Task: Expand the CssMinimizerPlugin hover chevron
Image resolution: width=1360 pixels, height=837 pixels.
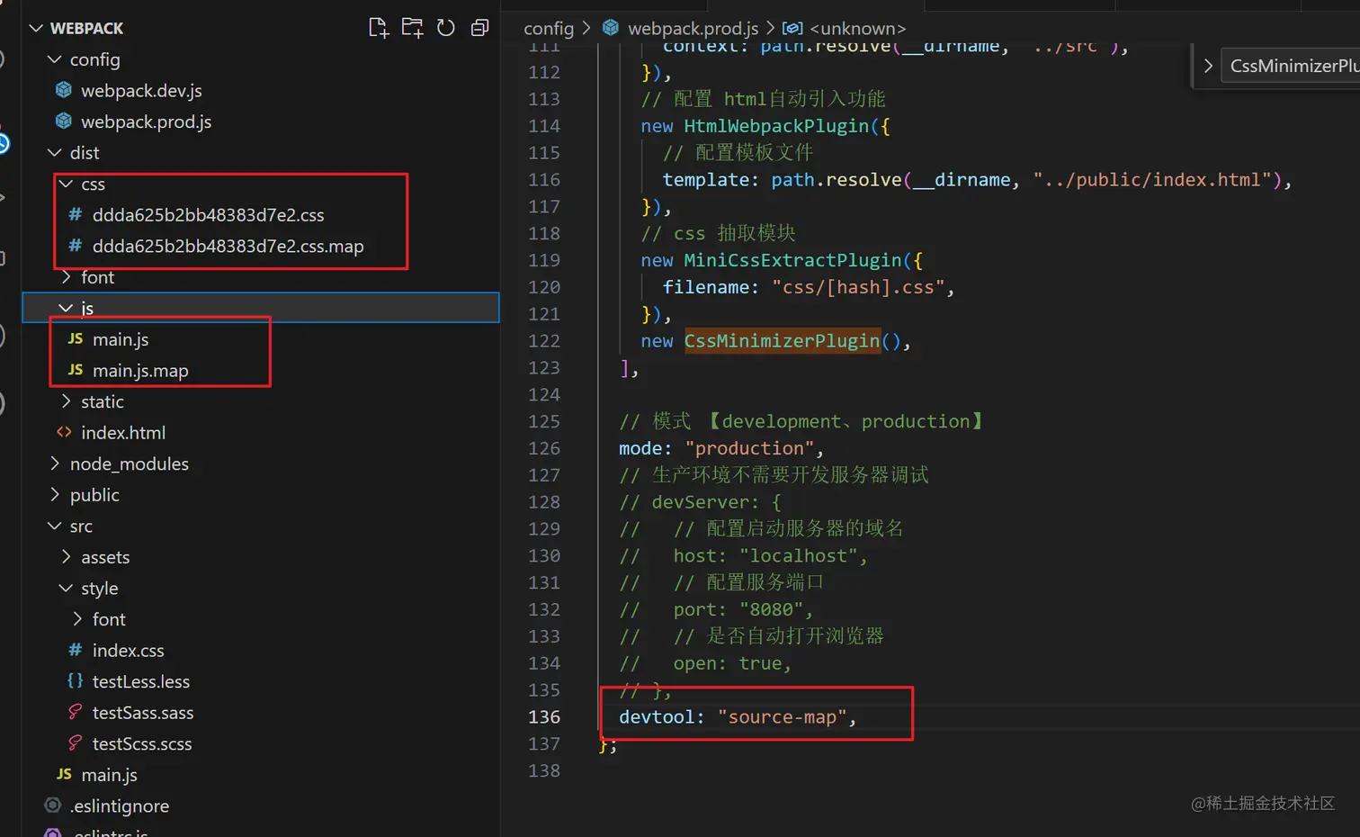Action: (1208, 66)
